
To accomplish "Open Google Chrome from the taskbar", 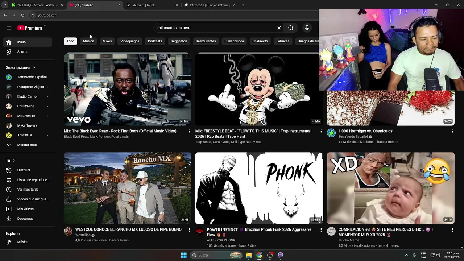I will pyautogui.click(x=259, y=255).
